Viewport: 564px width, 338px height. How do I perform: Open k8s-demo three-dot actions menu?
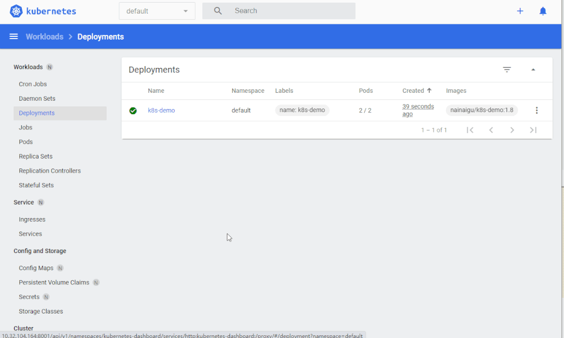point(536,111)
